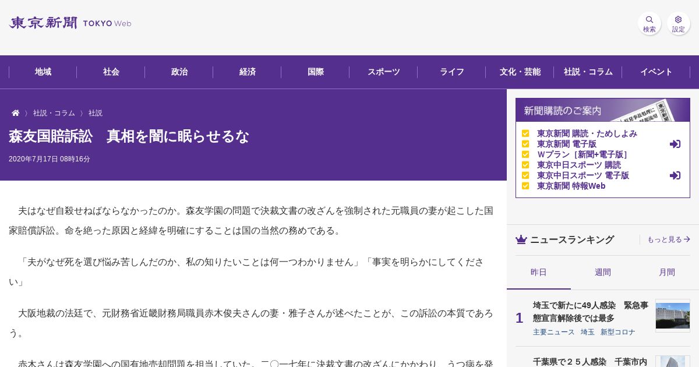Screen dimensions: 699x367
Task: Switch to the 週間 ranking tab
Action: click(603, 272)
